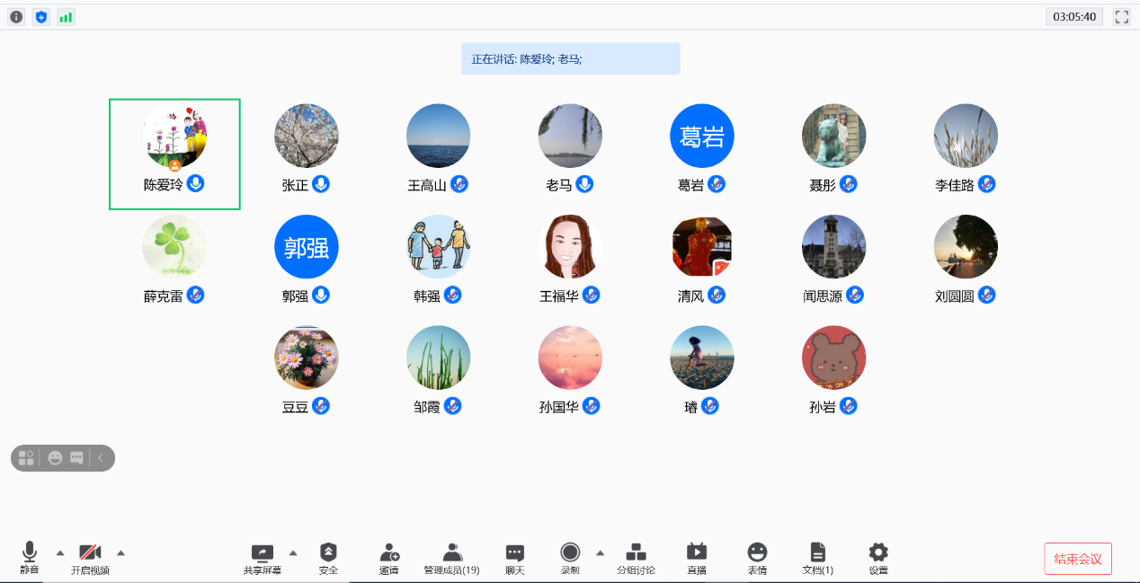Image resolution: width=1140 pixels, height=583 pixels.
Task: Select participant 王福华's avatar
Action: pos(570,247)
